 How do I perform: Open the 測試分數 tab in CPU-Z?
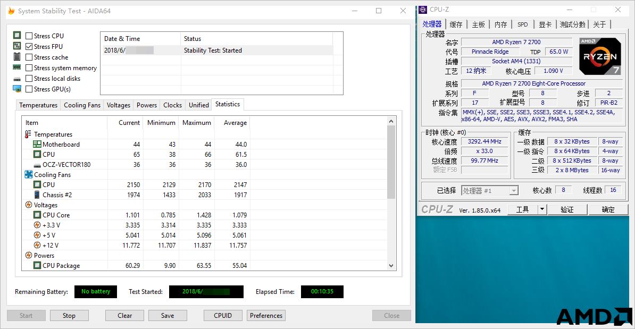tap(573, 24)
